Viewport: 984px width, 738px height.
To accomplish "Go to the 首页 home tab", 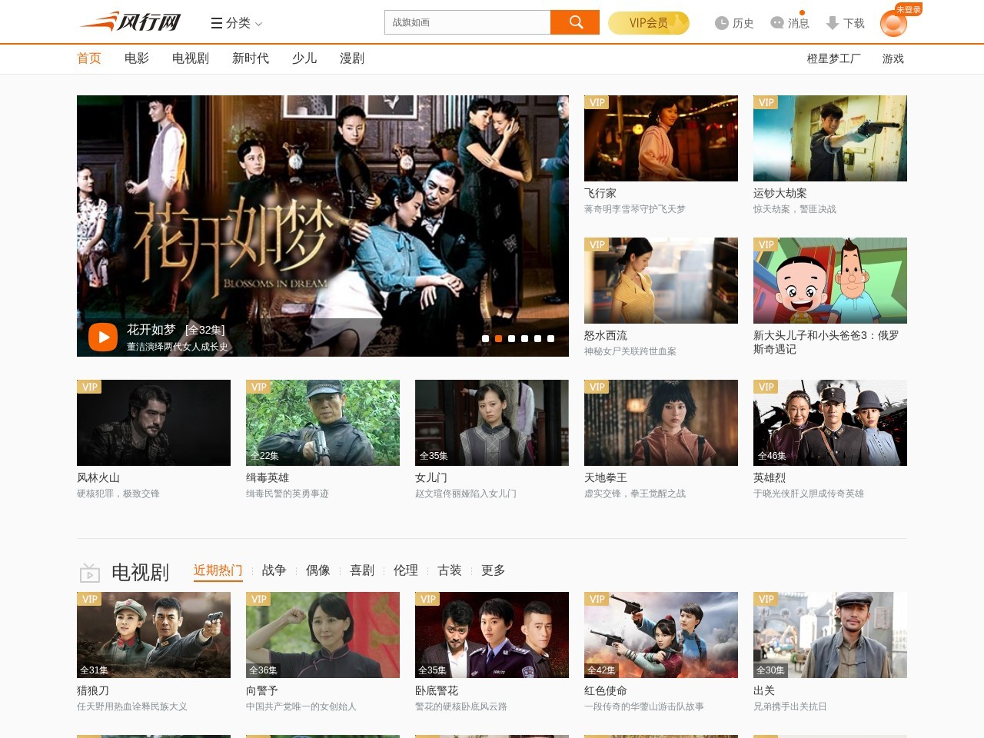I will point(89,58).
